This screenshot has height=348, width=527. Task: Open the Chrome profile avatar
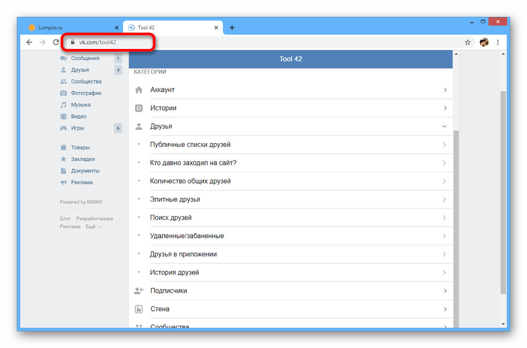[x=484, y=42]
